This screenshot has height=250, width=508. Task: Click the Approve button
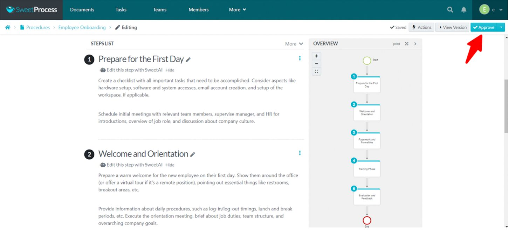click(484, 27)
